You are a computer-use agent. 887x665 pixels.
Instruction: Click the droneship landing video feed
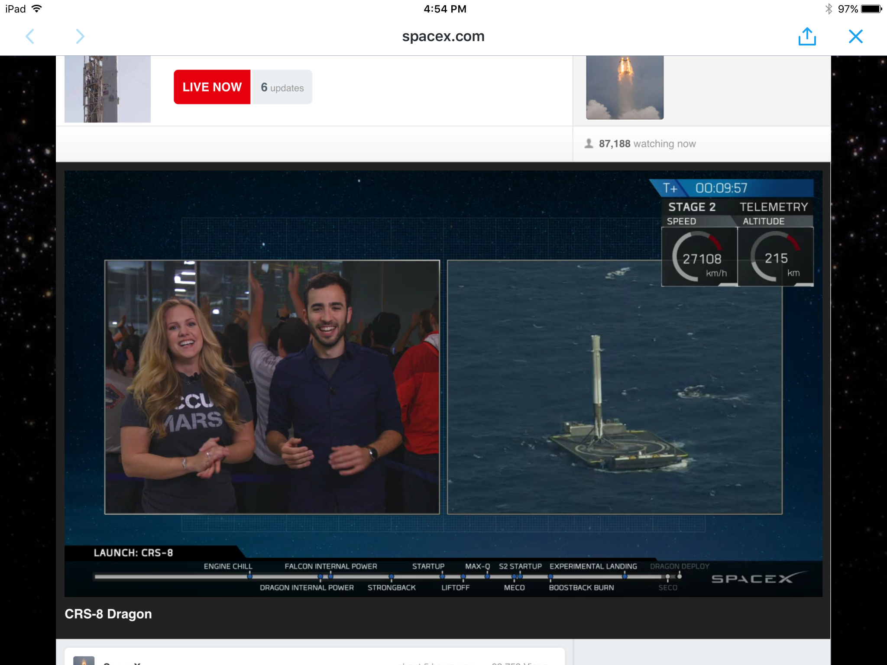(x=614, y=387)
